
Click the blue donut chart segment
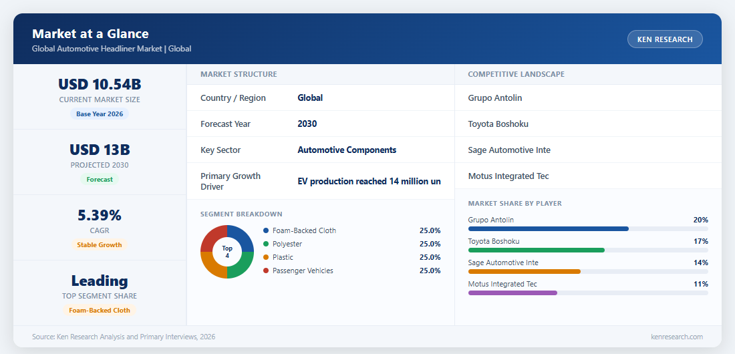[x=241, y=238]
